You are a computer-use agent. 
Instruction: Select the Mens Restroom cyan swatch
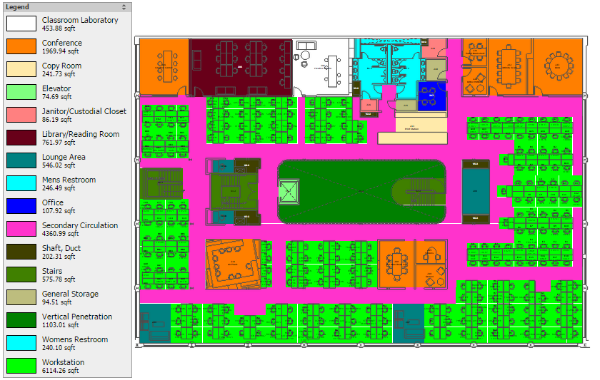coord(21,183)
